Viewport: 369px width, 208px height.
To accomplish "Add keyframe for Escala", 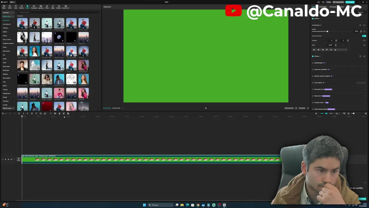I will point(364,31).
